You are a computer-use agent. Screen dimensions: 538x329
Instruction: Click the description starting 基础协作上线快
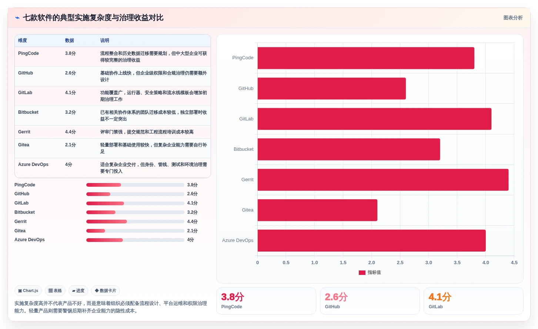click(x=154, y=76)
